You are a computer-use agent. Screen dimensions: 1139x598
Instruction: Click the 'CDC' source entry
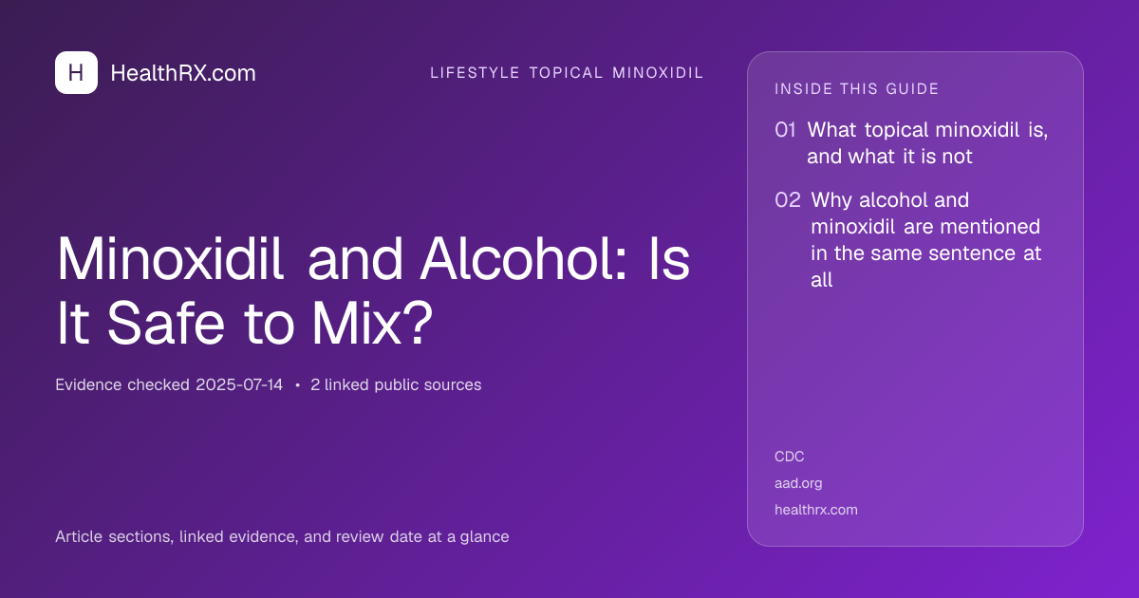click(x=790, y=457)
